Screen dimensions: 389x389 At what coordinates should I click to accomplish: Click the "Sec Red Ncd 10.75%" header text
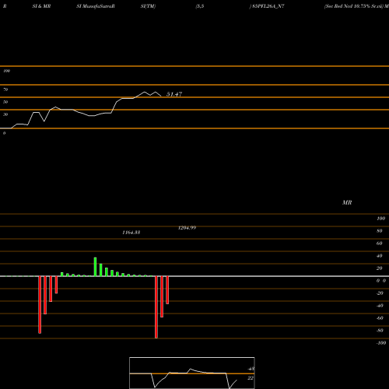coord(347,6)
